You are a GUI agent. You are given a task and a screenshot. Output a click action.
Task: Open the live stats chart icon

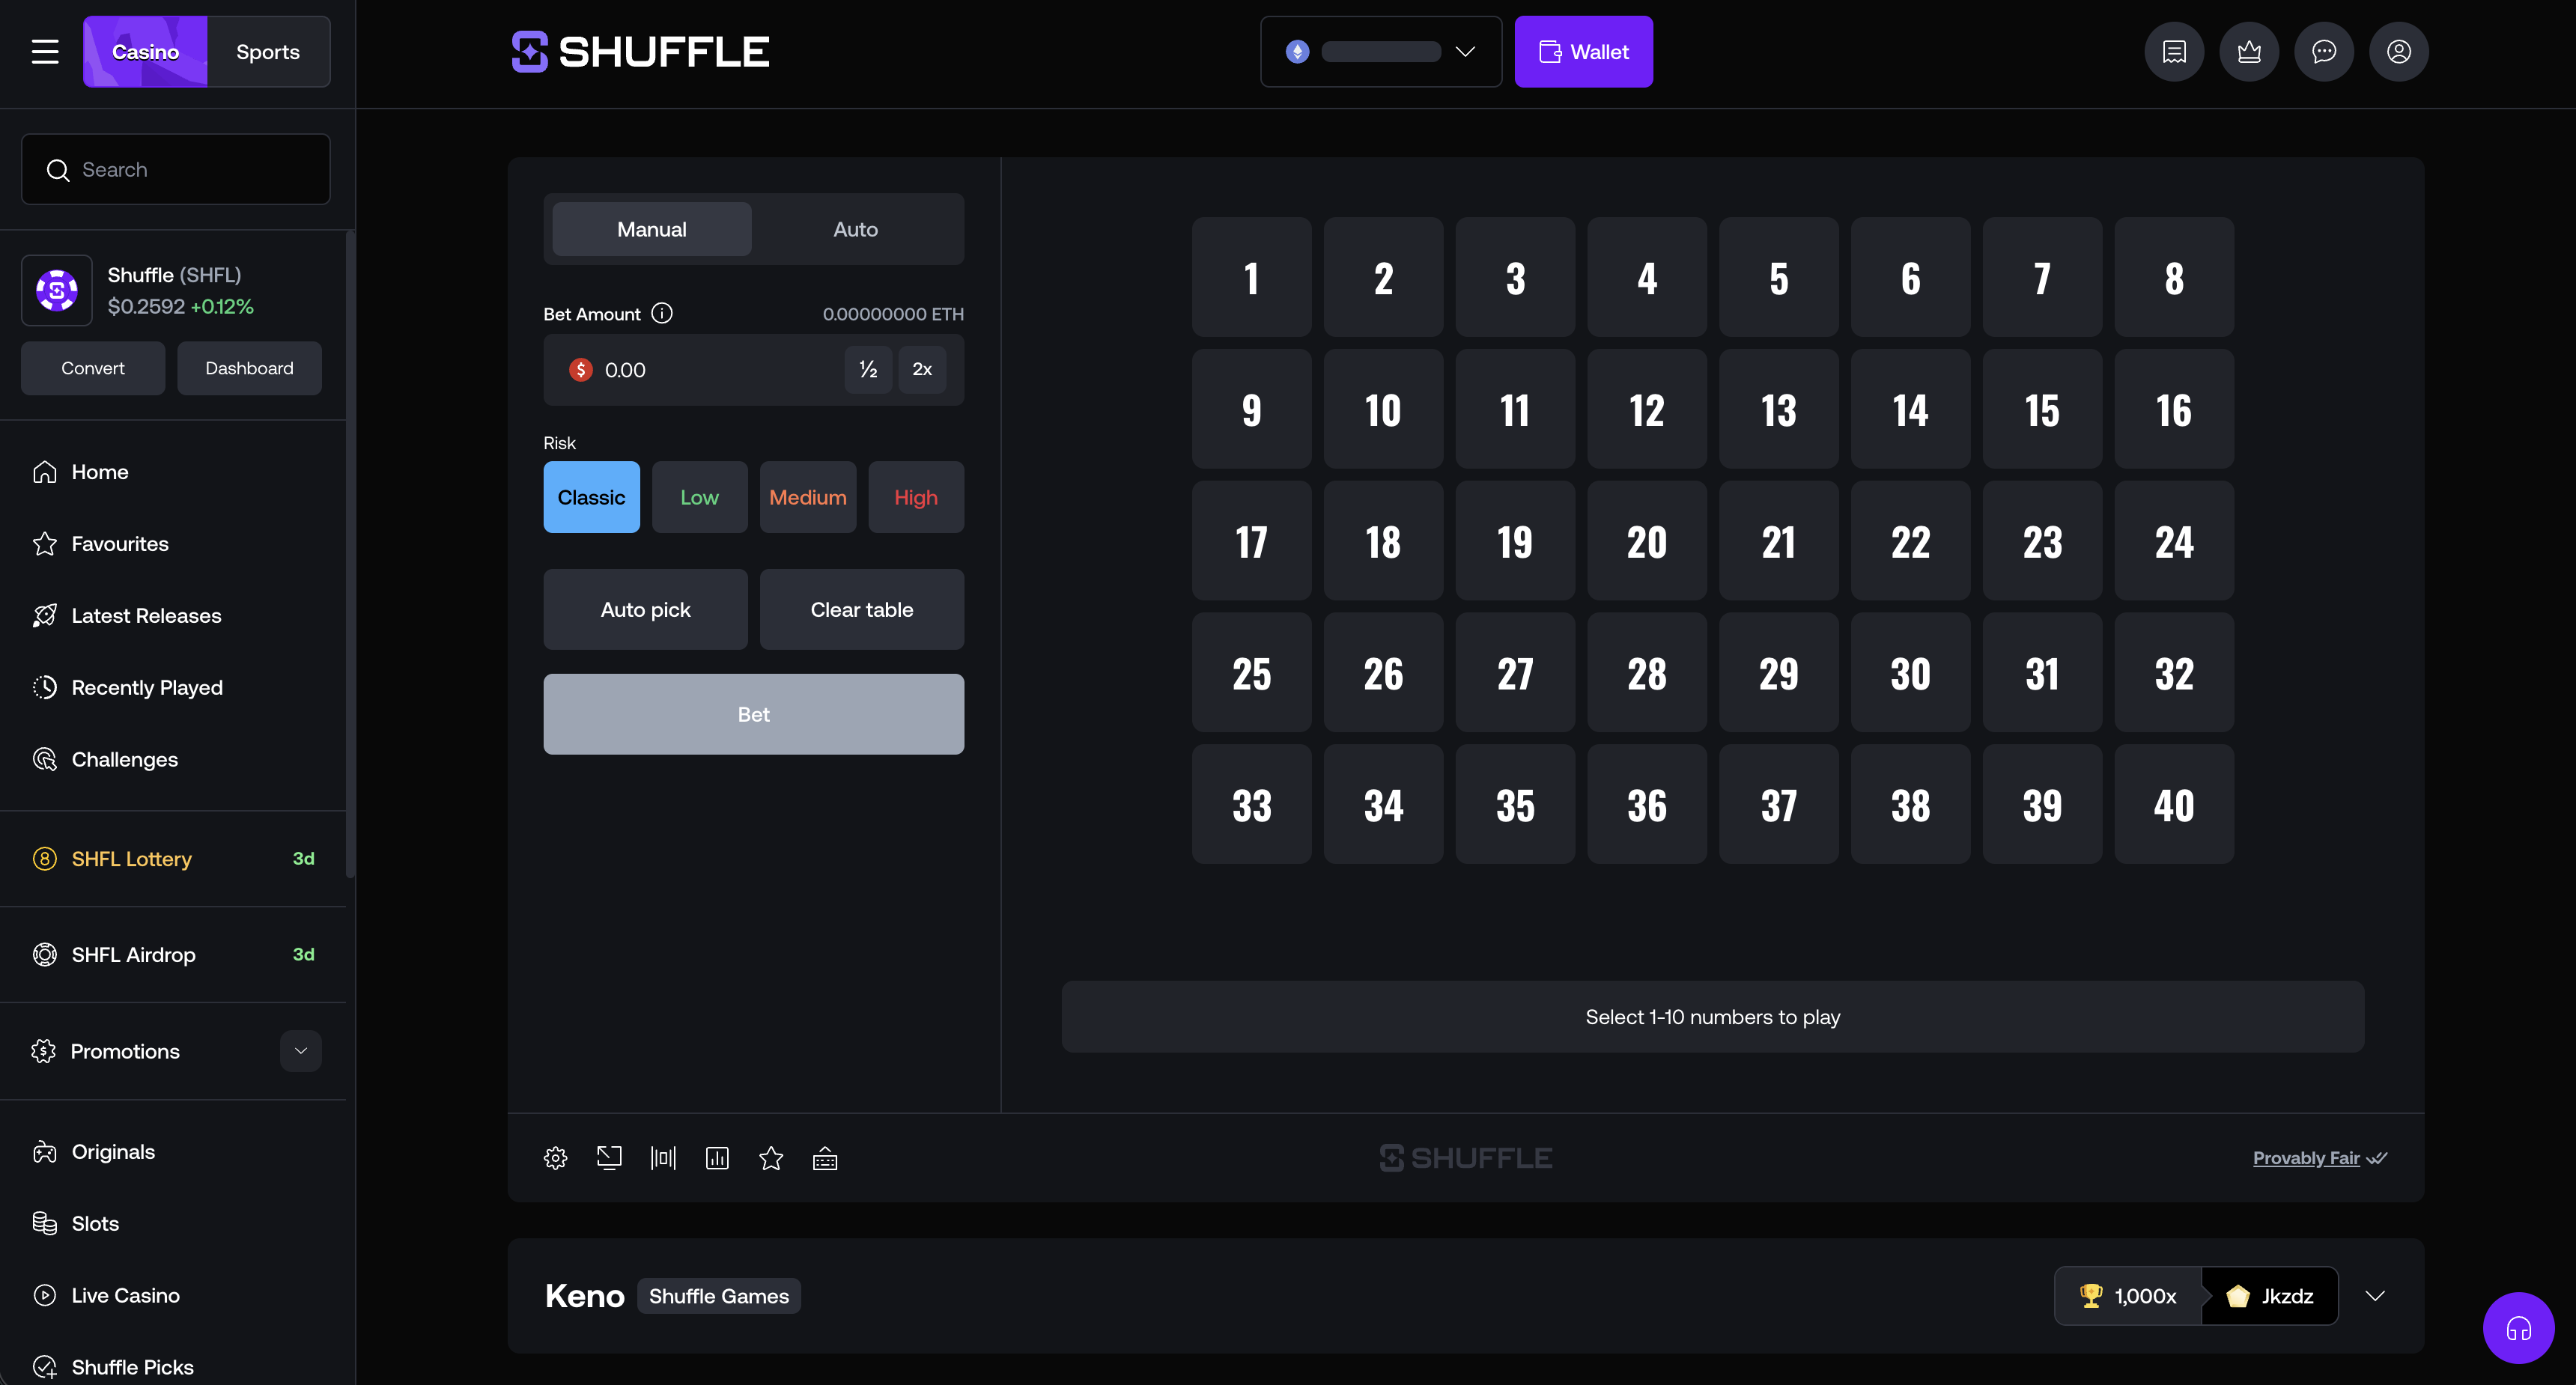(x=717, y=1158)
